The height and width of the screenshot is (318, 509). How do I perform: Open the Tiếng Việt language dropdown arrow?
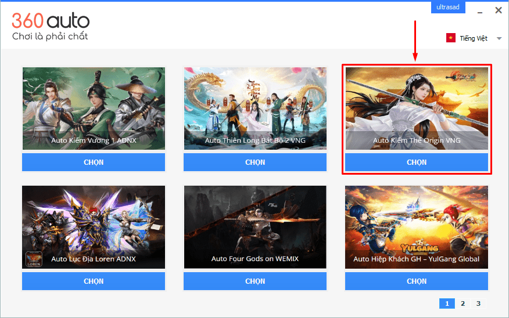tap(499, 38)
